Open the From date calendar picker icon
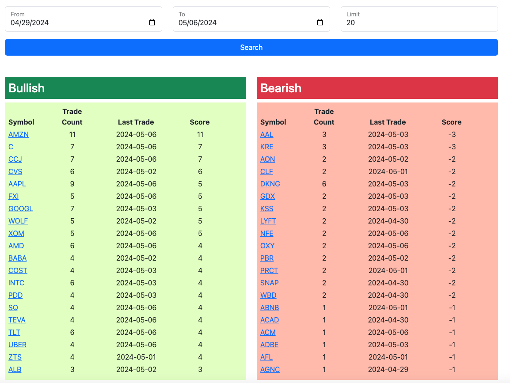The height and width of the screenshot is (383, 510). [x=152, y=23]
